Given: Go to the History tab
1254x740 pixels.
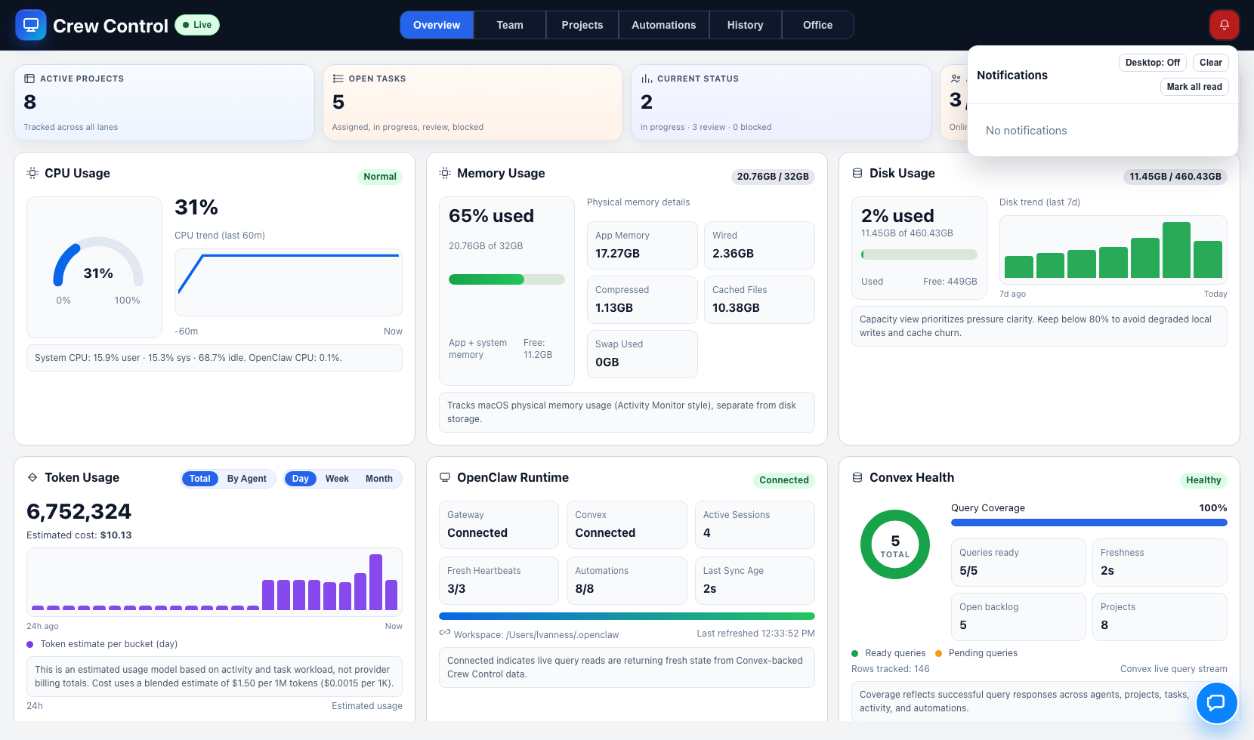Looking at the screenshot, I should coord(745,25).
